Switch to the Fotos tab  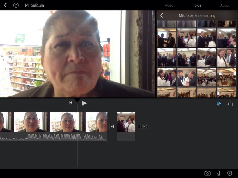(197, 5)
